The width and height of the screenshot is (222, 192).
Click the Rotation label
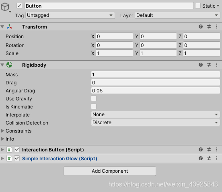[x=15, y=45]
